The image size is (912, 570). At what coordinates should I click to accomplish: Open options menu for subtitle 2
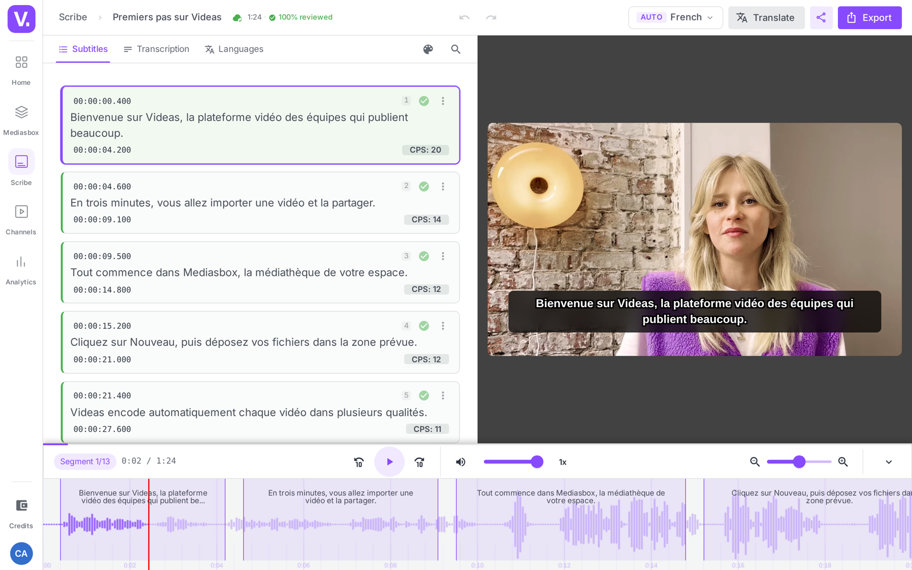pyautogui.click(x=443, y=186)
